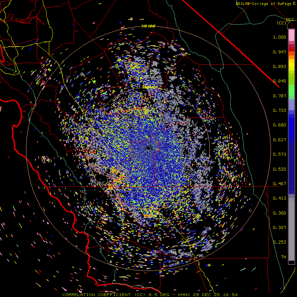
Task: Click the 0.360 legend value
Action: click(x=280, y=213)
